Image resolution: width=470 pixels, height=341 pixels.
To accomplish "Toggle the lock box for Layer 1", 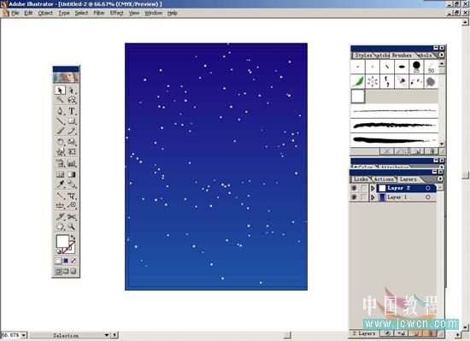I will click(363, 197).
